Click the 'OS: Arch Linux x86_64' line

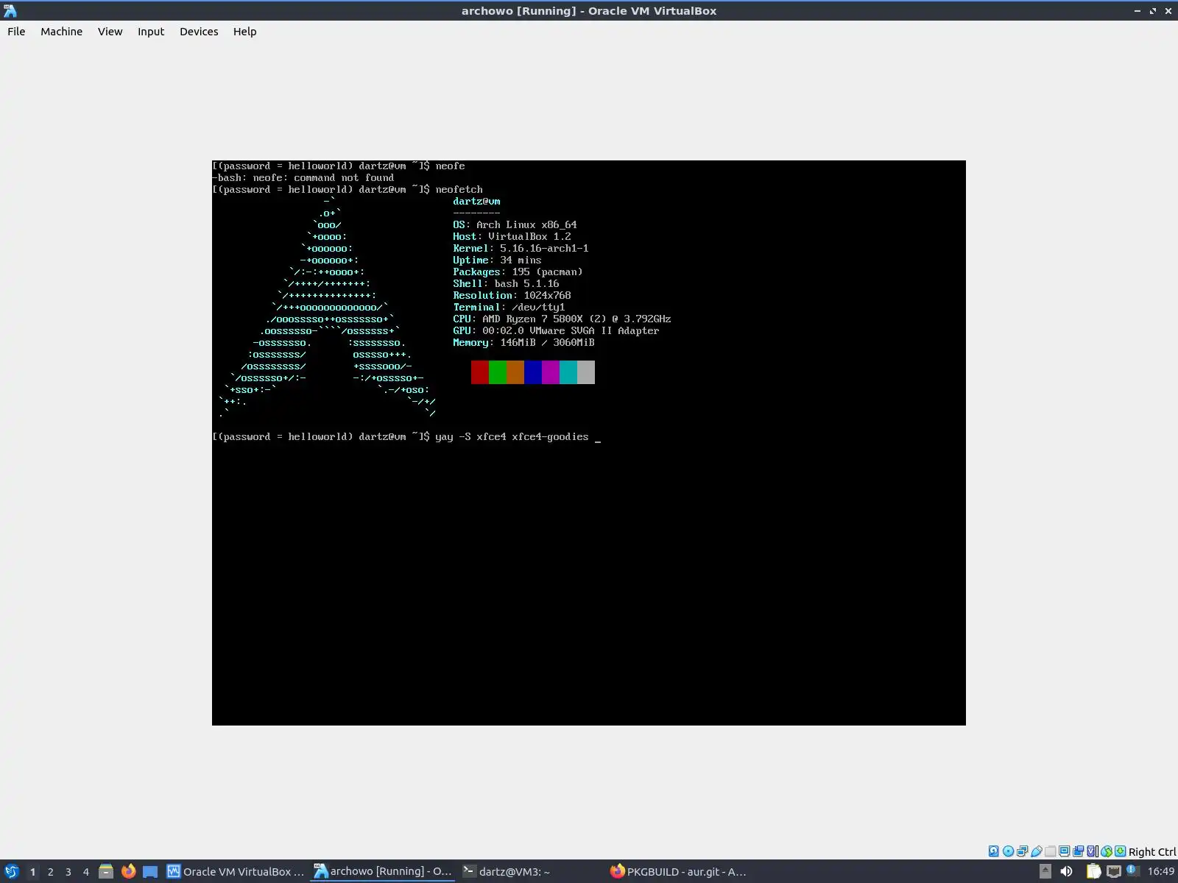pos(515,225)
